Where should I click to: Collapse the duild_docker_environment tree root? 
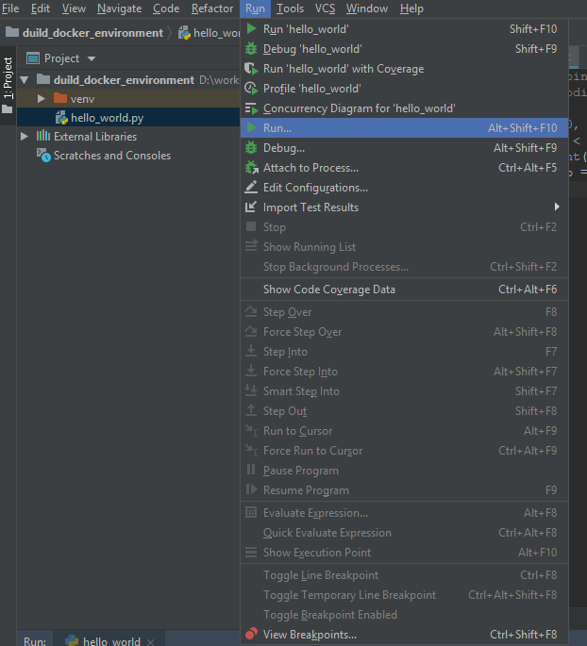tap(25, 80)
